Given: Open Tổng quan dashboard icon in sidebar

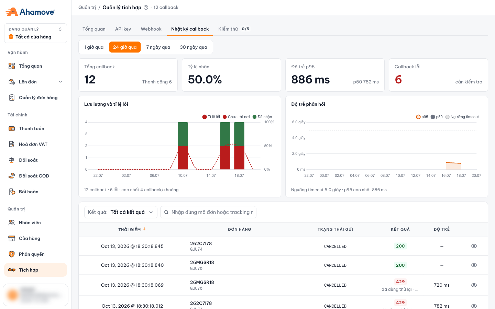Looking at the screenshot, I should (x=12, y=66).
